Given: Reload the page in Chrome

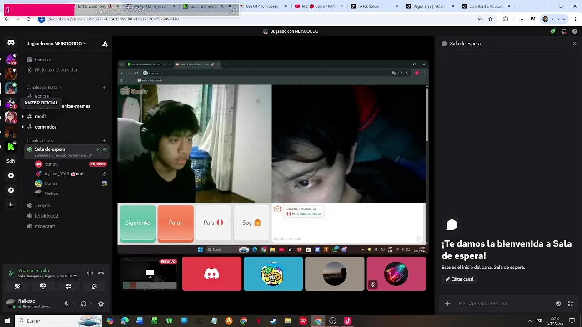Looking at the screenshot, I should pos(28,19).
